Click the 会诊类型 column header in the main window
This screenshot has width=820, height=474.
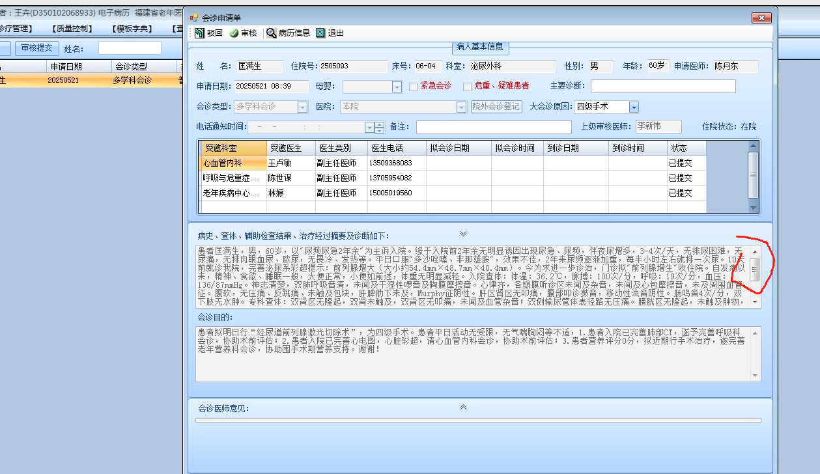click(143, 66)
